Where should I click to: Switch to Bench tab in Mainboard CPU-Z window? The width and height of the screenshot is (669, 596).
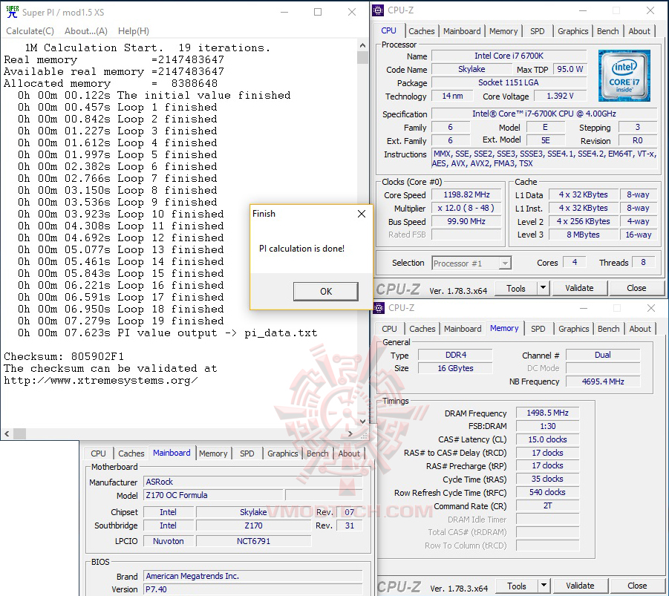pos(318,453)
